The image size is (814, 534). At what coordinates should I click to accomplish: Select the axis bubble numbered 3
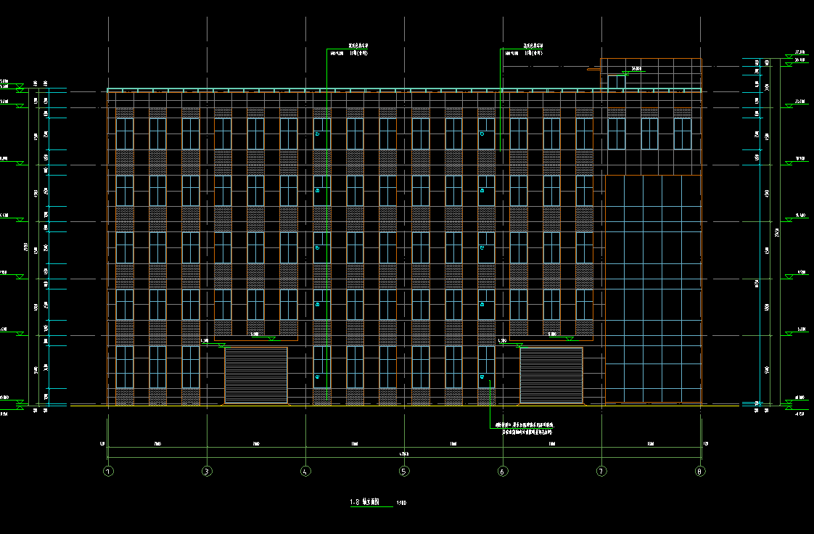207,471
